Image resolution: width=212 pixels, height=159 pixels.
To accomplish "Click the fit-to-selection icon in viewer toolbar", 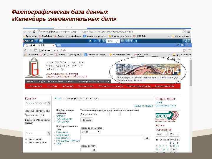I will 135,41.
